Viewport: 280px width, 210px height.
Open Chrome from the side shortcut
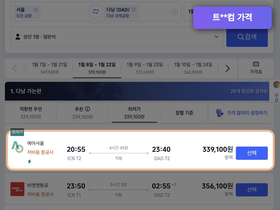pos(277,85)
